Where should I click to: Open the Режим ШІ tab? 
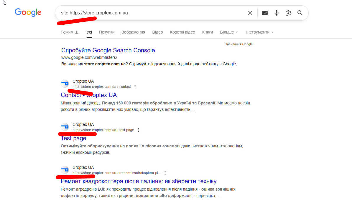pyautogui.click(x=70, y=32)
